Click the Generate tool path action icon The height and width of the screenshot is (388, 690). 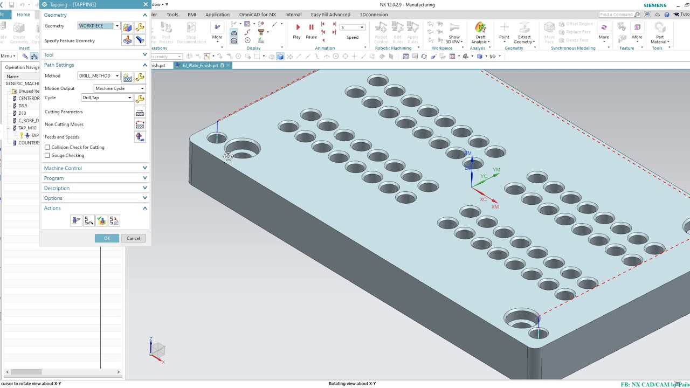coord(76,220)
